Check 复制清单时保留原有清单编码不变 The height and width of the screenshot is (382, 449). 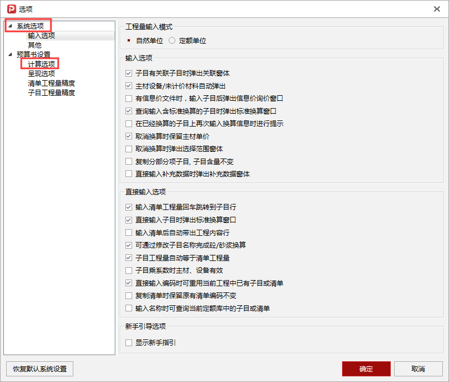[x=128, y=295]
